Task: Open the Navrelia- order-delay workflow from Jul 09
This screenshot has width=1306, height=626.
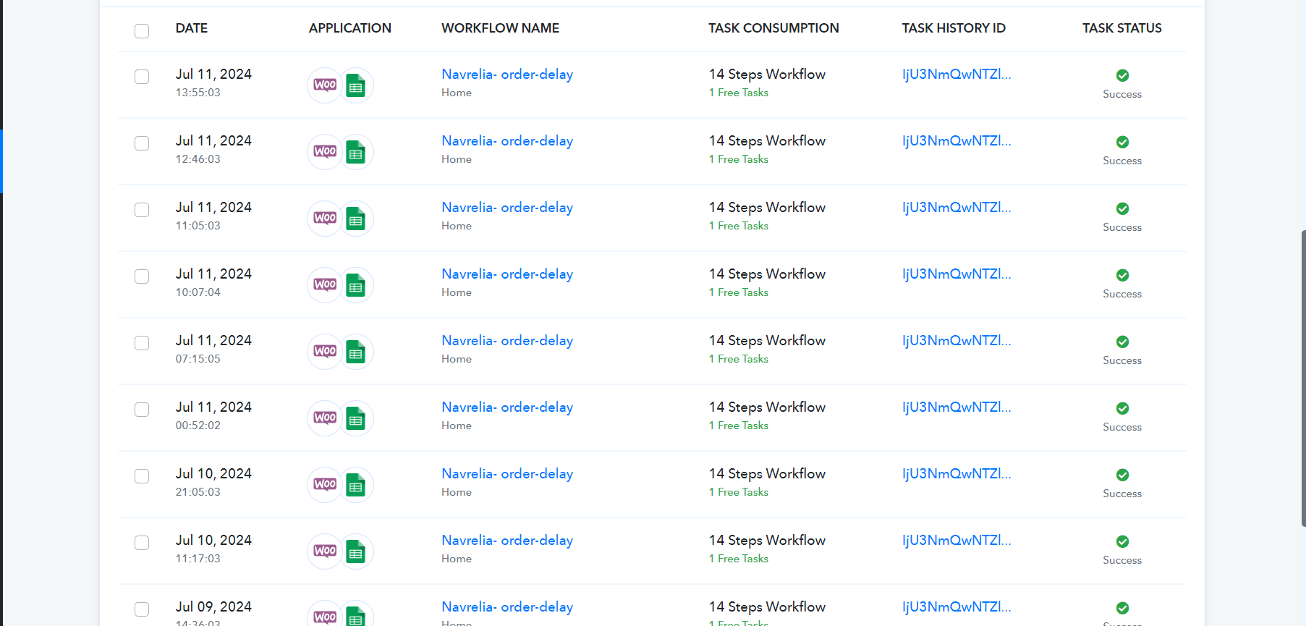Action: 507,607
